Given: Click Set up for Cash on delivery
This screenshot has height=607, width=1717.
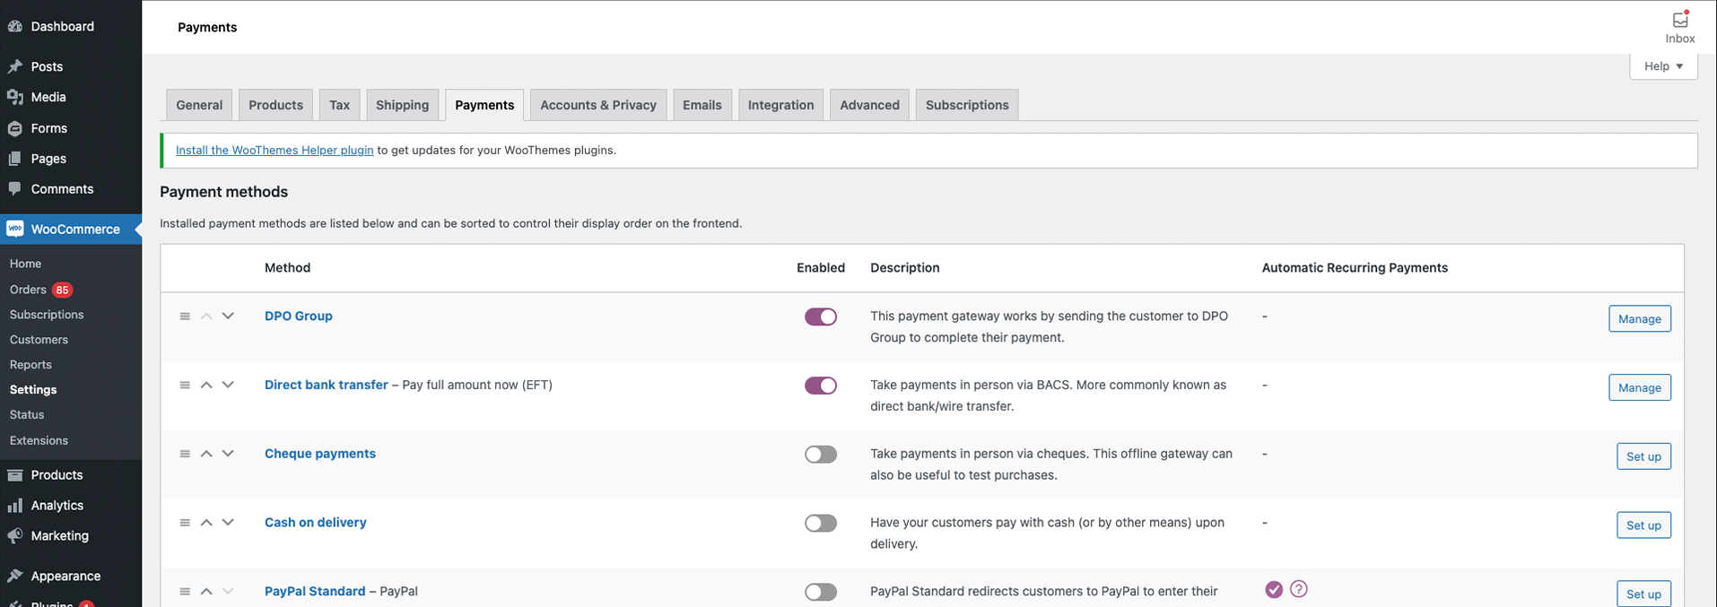Looking at the screenshot, I should 1643,525.
